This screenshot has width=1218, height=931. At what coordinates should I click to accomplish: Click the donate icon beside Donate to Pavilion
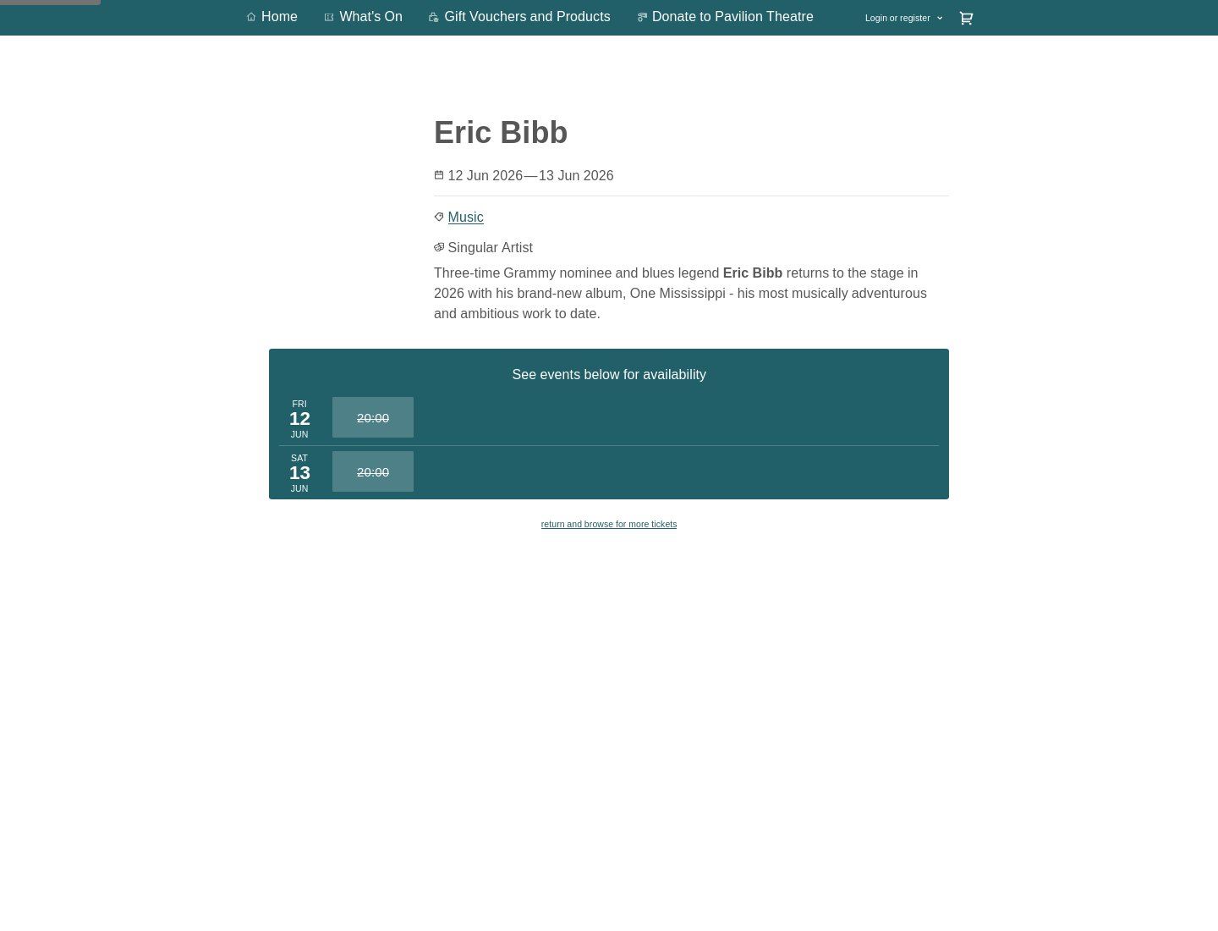(x=642, y=17)
